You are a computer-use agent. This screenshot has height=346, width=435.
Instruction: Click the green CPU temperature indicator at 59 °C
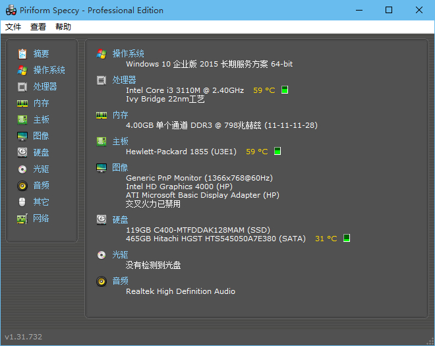[285, 90]
